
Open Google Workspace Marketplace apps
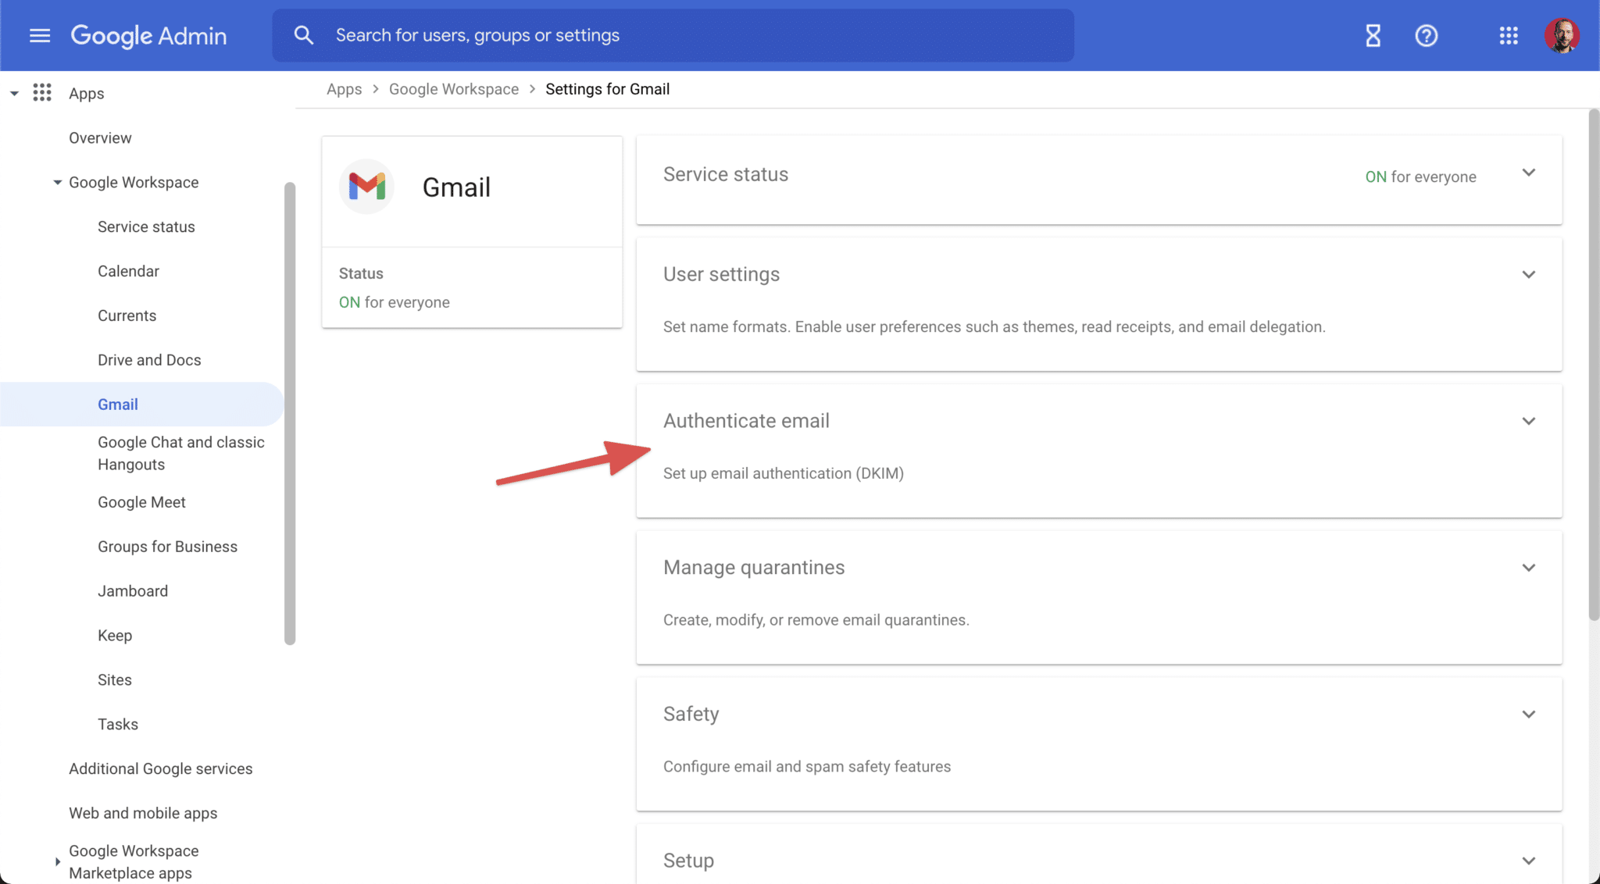(134, 862)
